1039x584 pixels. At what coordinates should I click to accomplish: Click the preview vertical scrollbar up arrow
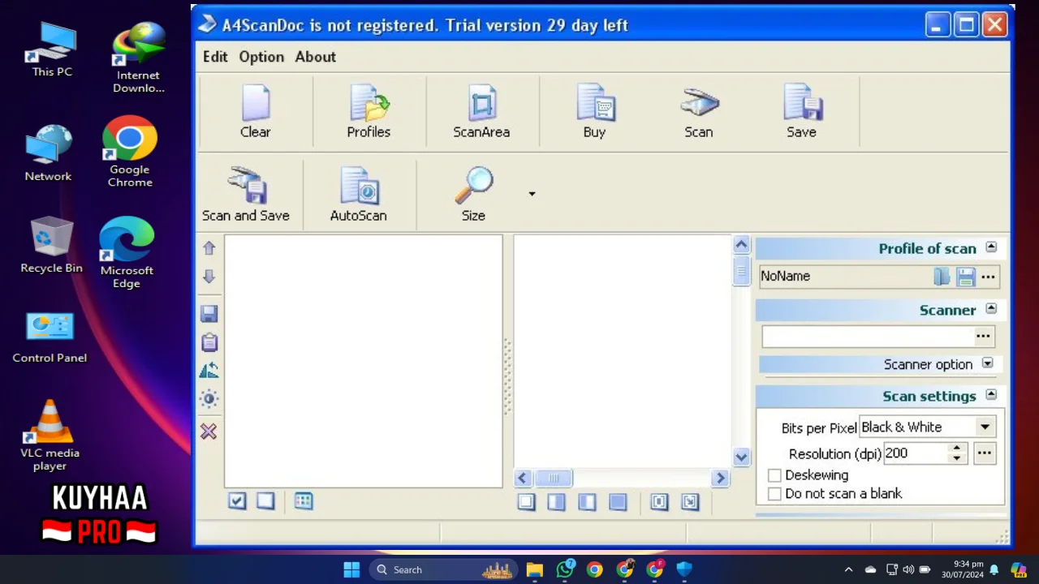coord(741,244)
